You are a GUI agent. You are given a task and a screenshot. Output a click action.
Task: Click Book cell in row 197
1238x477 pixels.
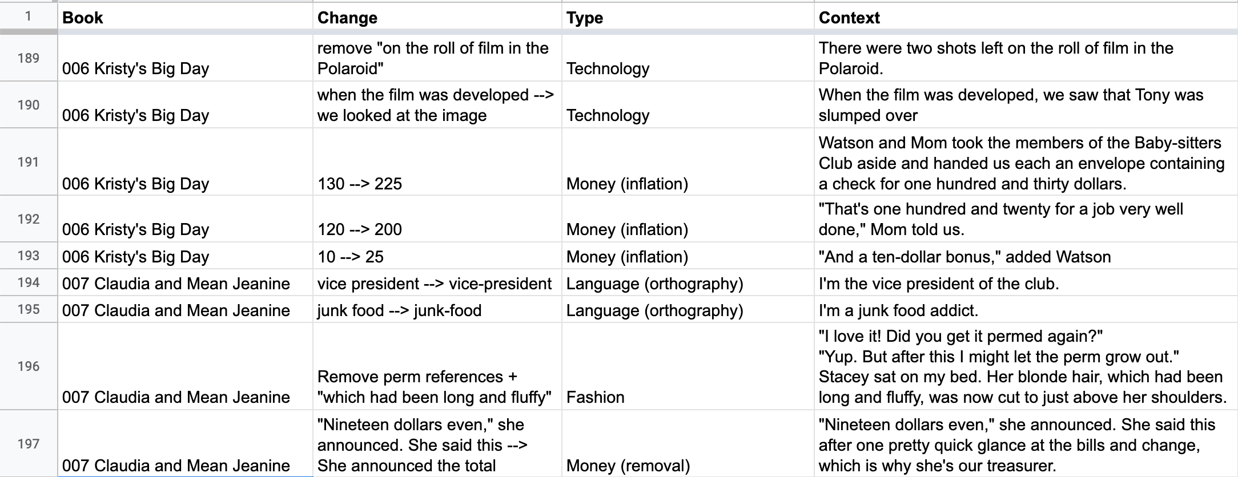coord(185,444)
